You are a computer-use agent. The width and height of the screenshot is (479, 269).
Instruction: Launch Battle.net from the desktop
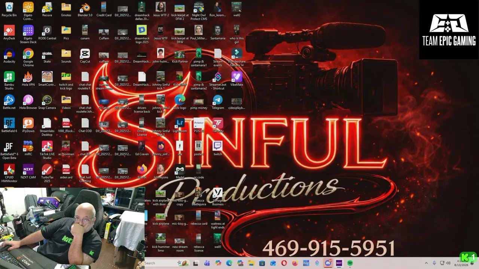point(9,102)
